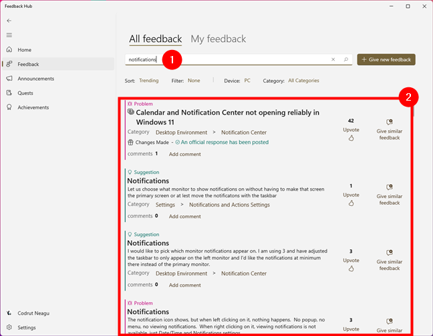The height and width of the screenshot is (336, 433).
Task: Click the Achievements badge icon
Action: click(9, 107)
